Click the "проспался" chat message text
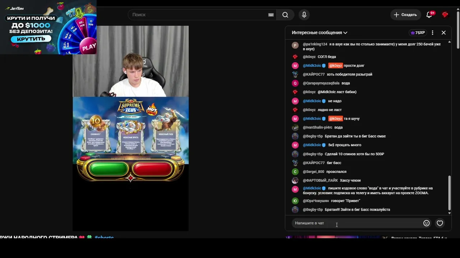460x258 pixels. 336,172
